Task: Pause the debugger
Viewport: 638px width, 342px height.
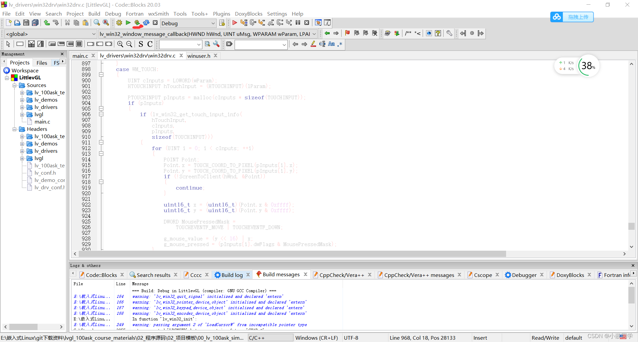Action: click(298, 23)
